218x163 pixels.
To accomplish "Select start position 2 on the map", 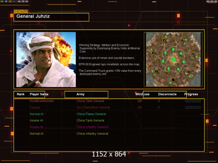I will click(189, 72).
